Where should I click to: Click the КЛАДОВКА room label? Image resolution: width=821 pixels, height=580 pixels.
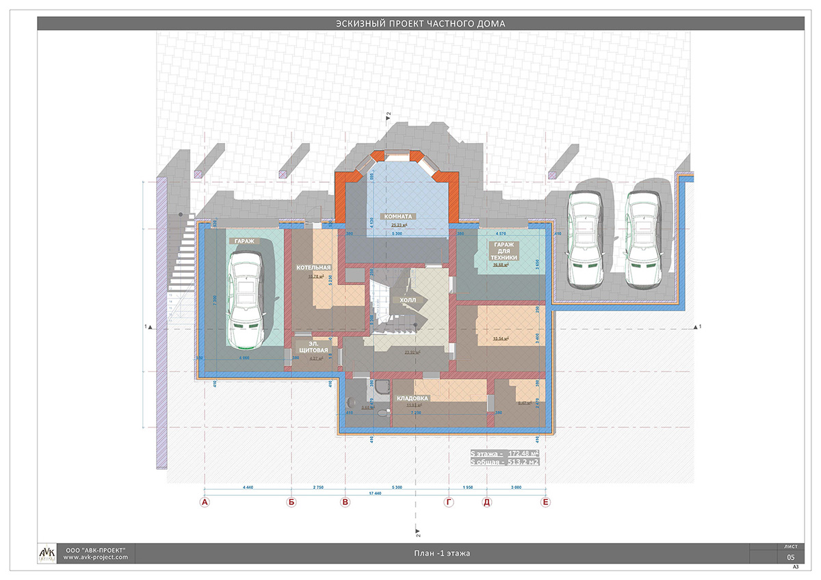[413, 398]
